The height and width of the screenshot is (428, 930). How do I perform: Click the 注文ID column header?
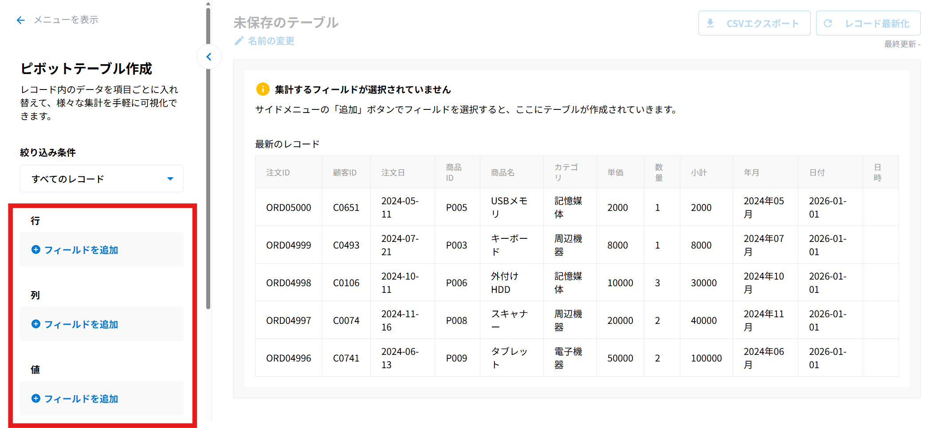click(x=278, y=172)
